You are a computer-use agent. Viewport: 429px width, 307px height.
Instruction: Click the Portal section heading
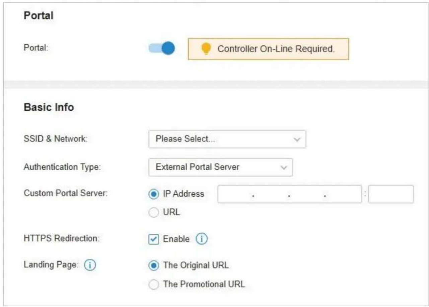(x=39, y=16)
